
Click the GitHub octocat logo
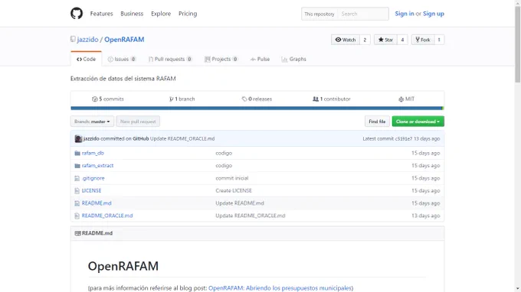coord(77,14)
